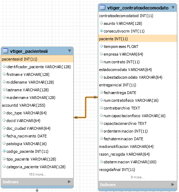Select the contratoarchivo TEXT column text
The image size is (179, 192).
click(122, 108)
